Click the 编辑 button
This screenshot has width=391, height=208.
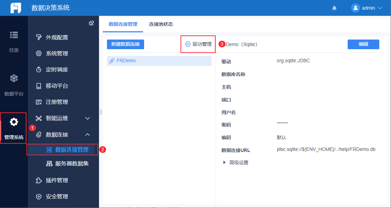(363, 44)
